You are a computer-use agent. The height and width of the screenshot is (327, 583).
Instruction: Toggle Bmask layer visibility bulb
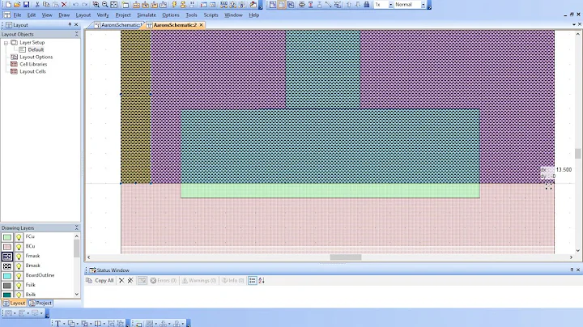19,266
